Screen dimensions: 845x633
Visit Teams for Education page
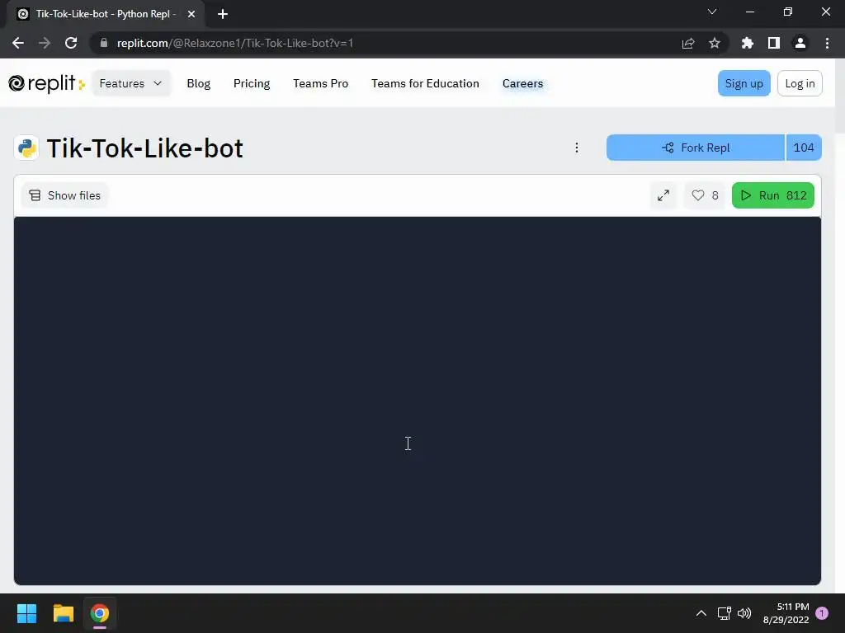[x=425, y=83]
